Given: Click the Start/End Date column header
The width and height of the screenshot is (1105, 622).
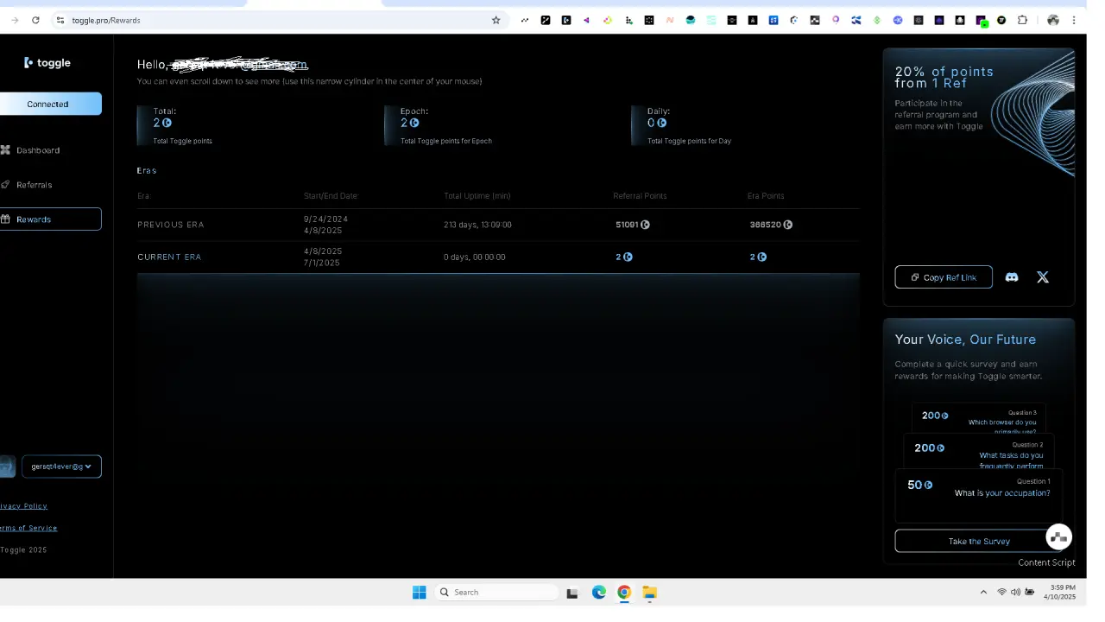Looking at the screenshot, I should (x=331, y=196).
